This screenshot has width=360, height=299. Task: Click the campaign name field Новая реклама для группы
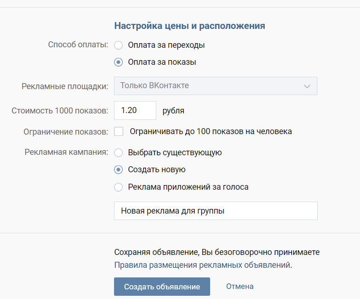216,211
